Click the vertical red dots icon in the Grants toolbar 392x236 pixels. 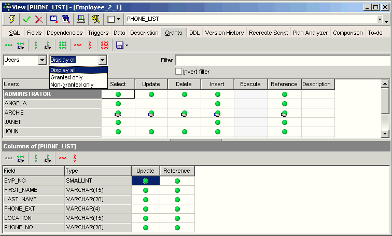(x=90, y=45)
